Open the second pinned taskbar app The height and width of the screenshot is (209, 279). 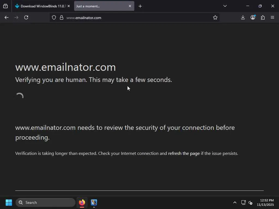(x=94, y=202)
